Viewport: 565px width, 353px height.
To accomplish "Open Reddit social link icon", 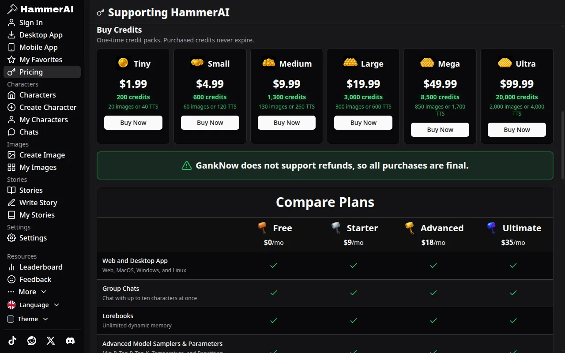I will 32,341.
